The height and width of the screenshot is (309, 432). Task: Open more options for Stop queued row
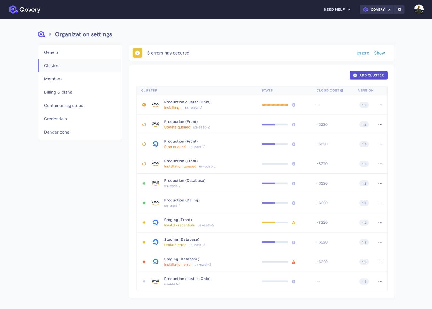[x=380, y=144]
